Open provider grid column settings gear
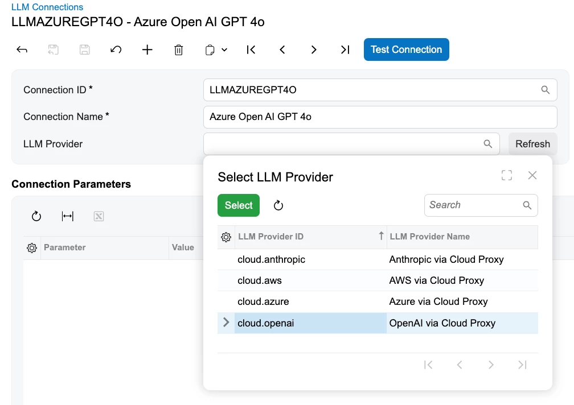 tap(226, 237)
